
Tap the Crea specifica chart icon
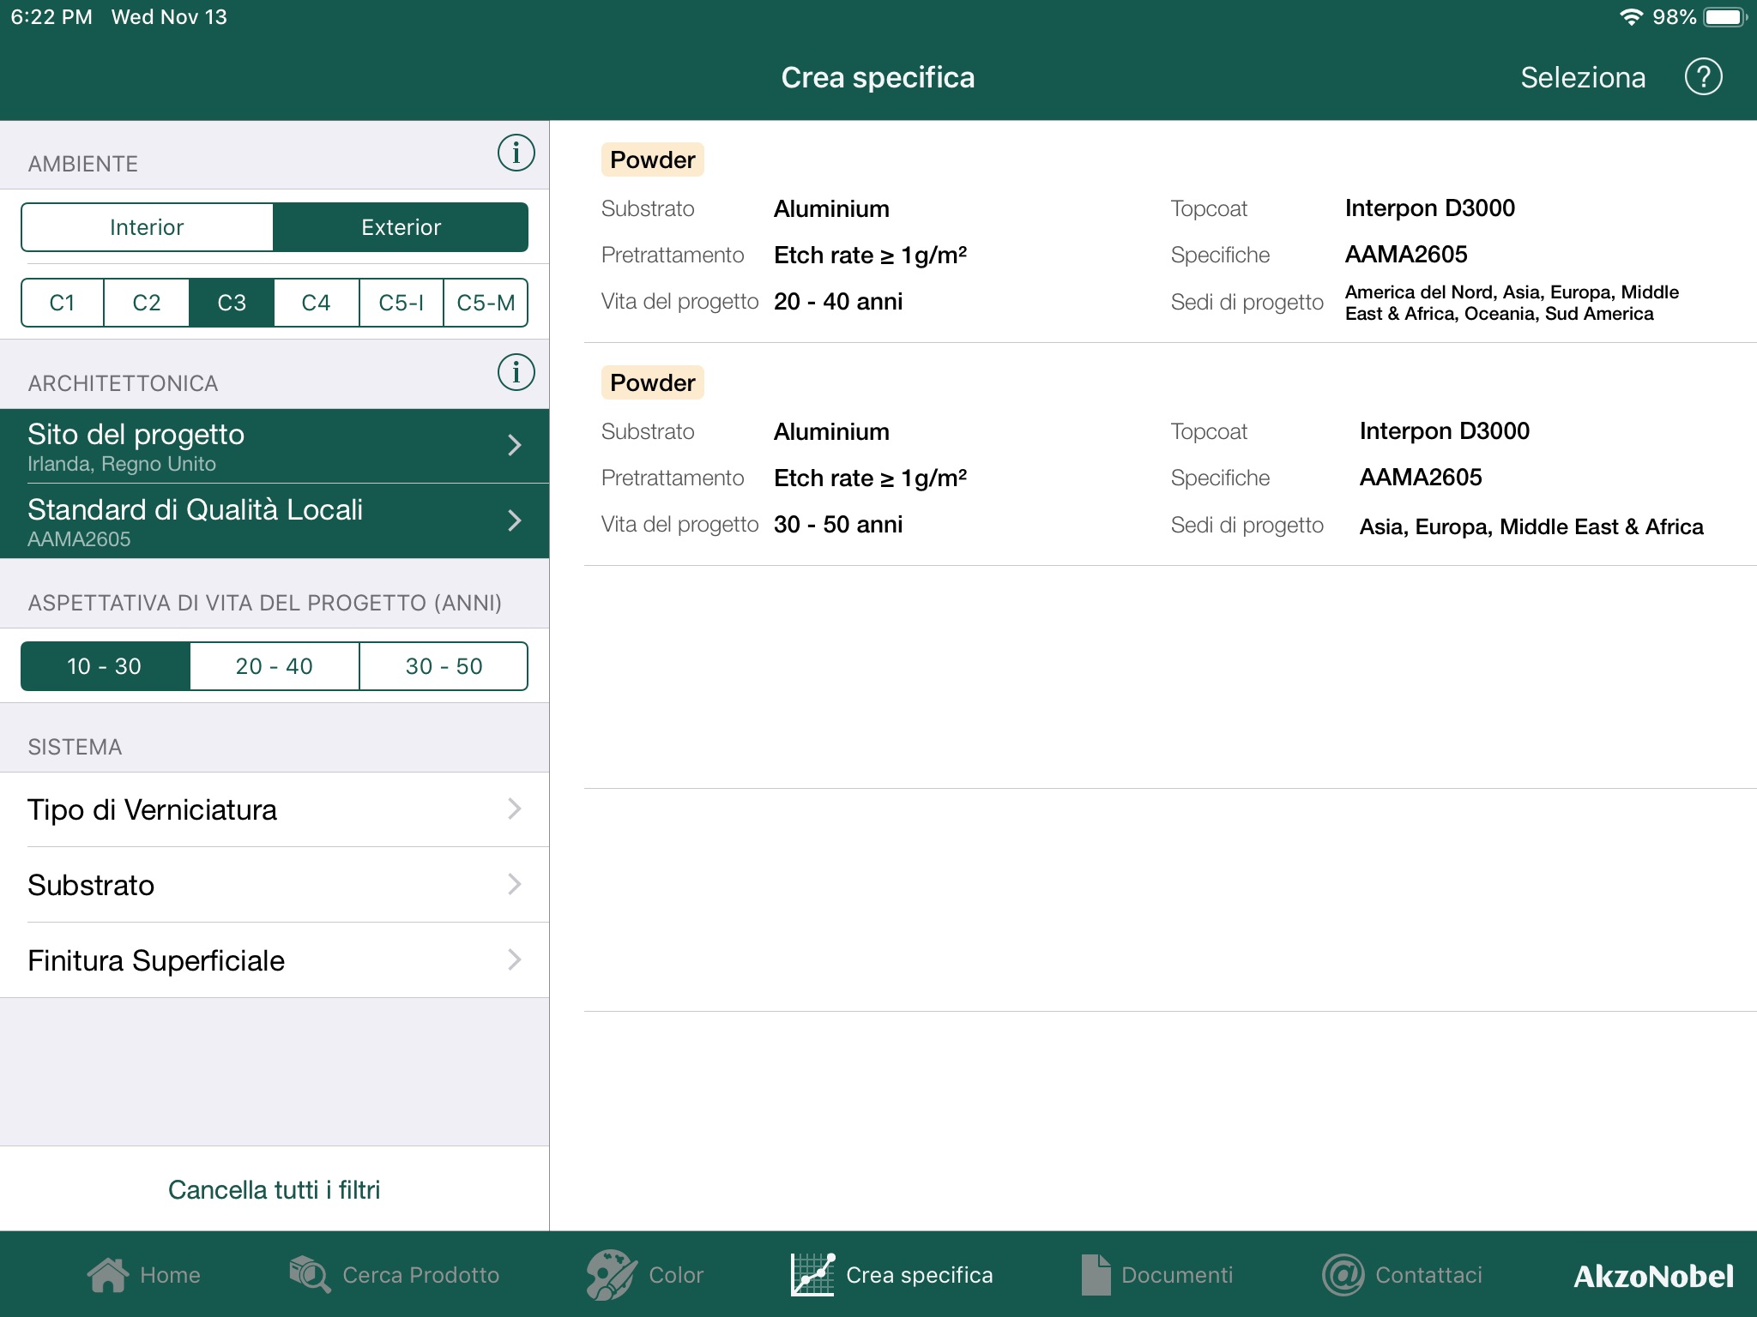812,1275
